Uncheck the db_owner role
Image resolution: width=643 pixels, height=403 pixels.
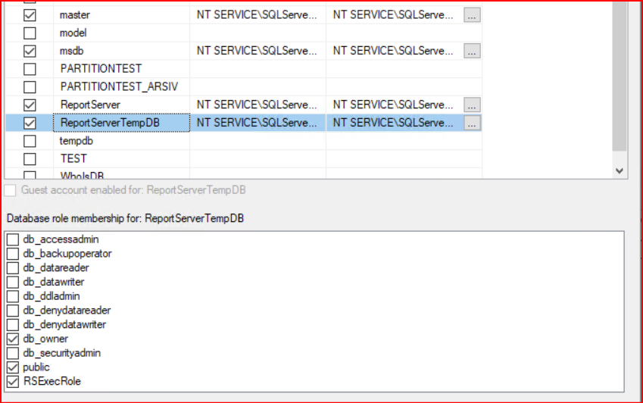[x=13, y=339]
